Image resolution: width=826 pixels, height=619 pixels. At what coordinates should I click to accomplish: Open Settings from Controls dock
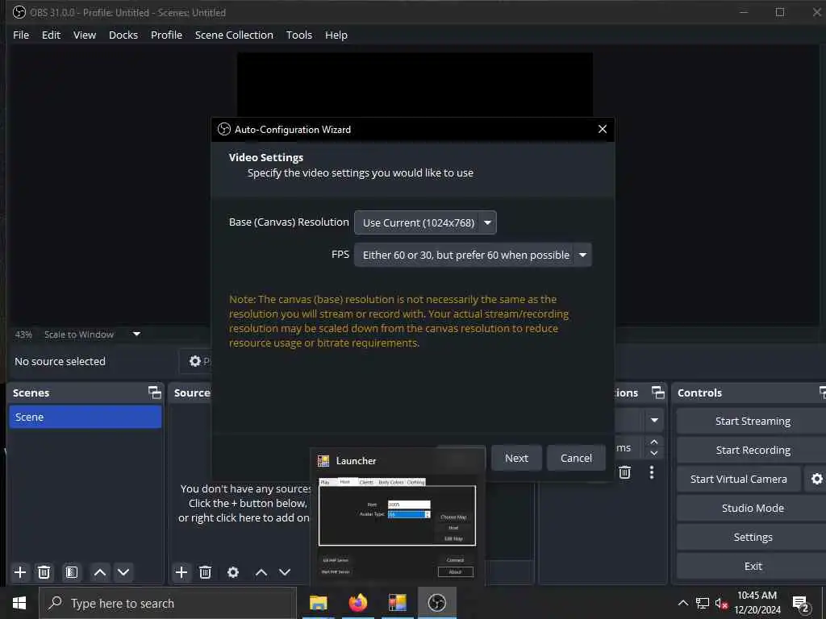753,537
